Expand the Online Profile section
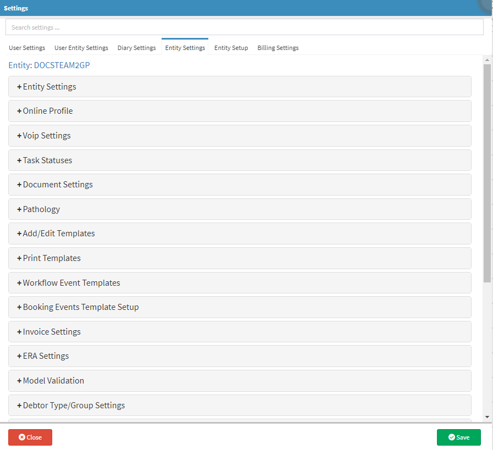This screenshot has height=450, width=493. point(240,111)
